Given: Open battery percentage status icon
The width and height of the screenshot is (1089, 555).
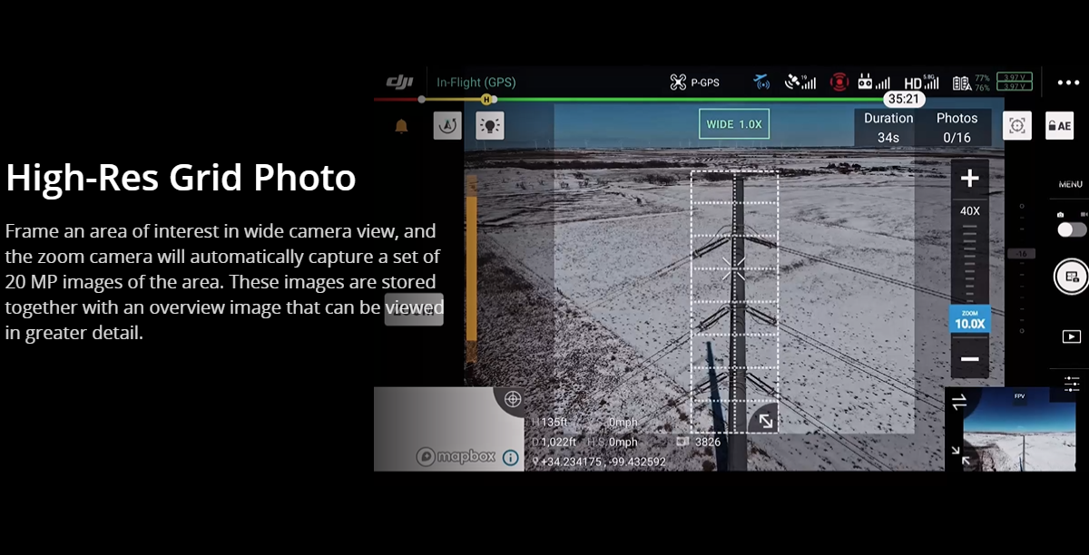Looking at the screenshot, I should pos(971,83).
